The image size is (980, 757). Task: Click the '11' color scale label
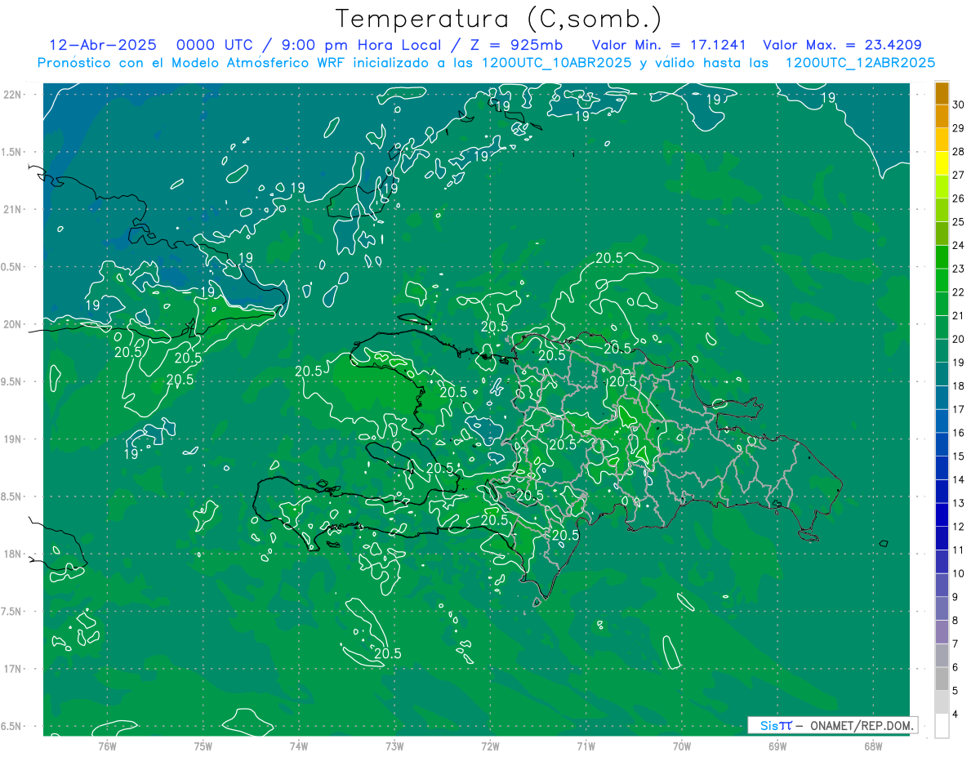click(x=959, y=550)
